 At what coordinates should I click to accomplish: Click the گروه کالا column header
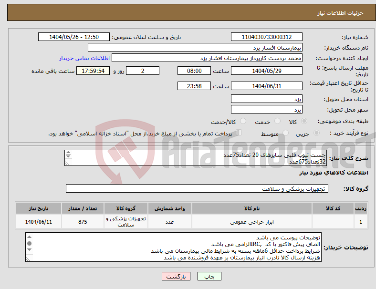coord(126,208)
